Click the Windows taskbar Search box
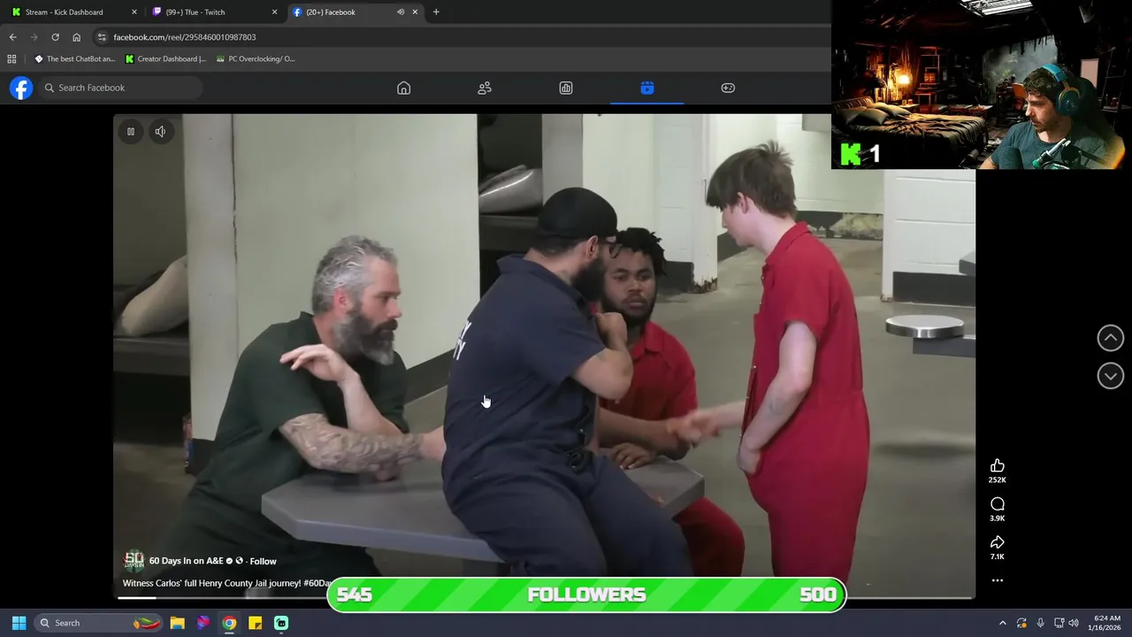This screenshot has width=1132, height=637. [99, 623]
